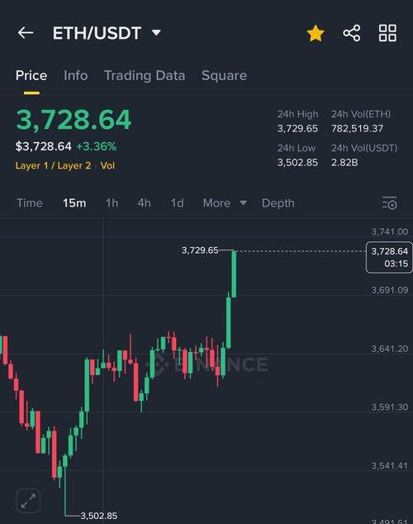The width and height of the screenshot is (413, 524).
Task: Open the Square tab
Action: click(x=225, y=75)
